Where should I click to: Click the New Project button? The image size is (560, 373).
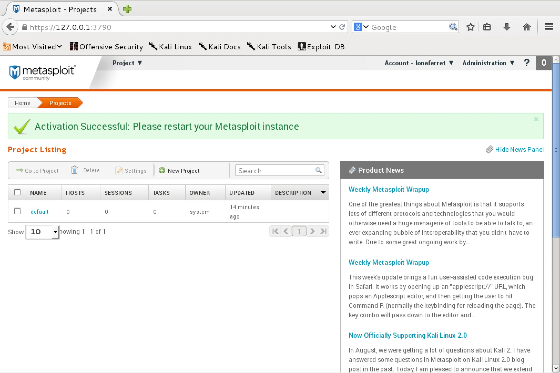click(x=180, y=171)
